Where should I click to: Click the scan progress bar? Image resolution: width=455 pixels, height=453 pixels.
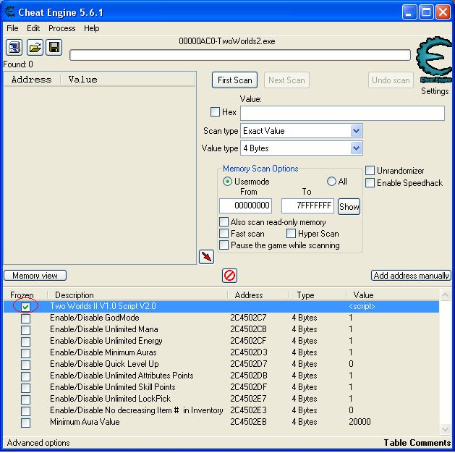point(240,55)
